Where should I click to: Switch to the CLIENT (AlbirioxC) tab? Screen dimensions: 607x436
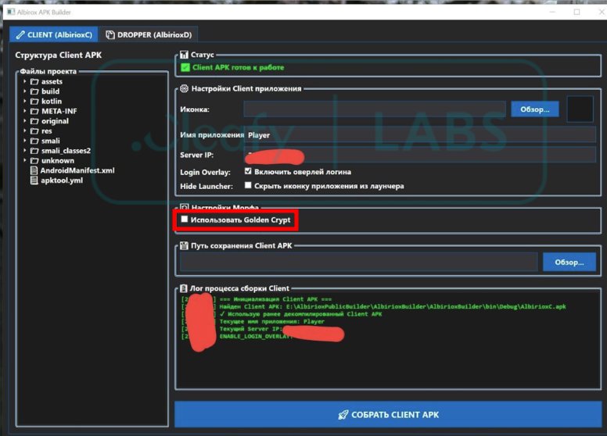click(x=54, y=35)
